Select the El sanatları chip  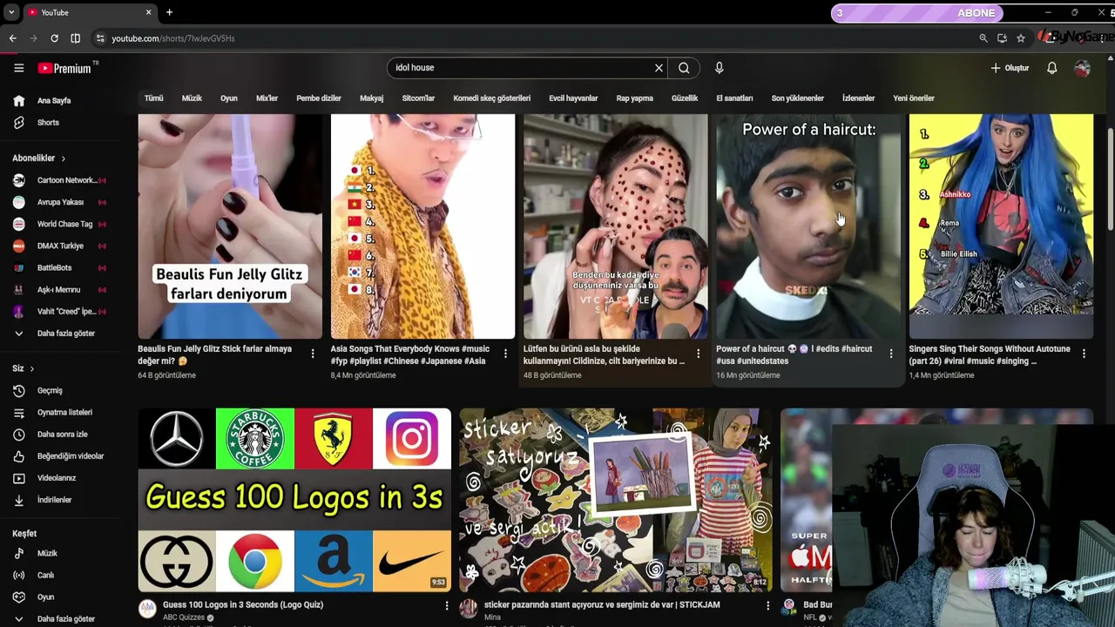pyautogui.click(x=734, y=98)
